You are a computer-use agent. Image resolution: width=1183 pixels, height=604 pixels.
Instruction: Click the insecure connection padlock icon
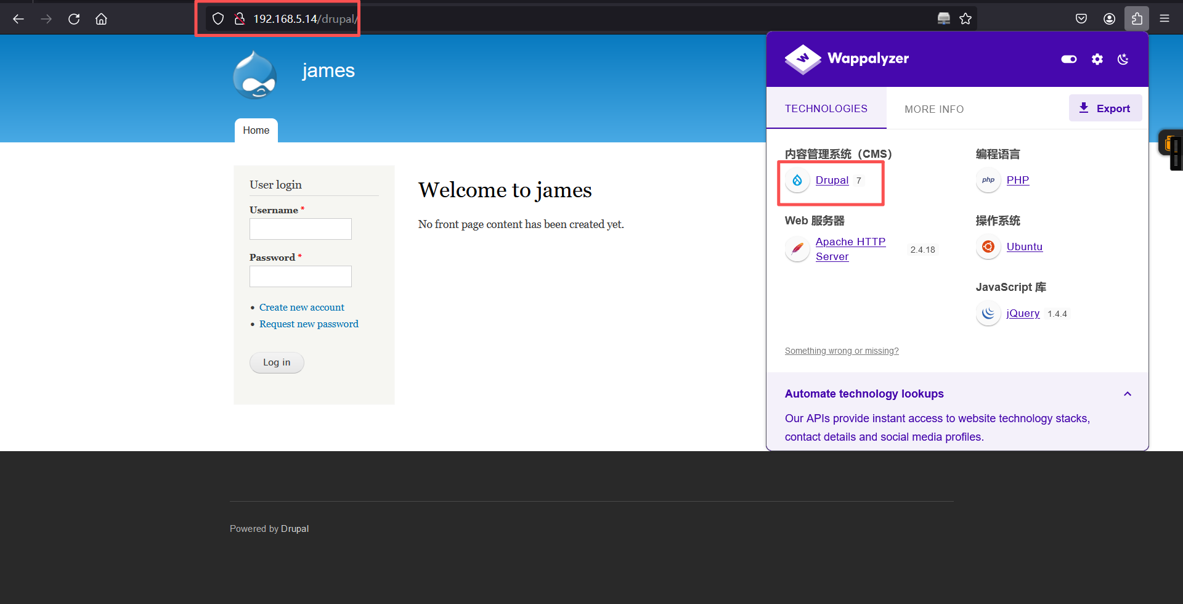coord(240,19)
